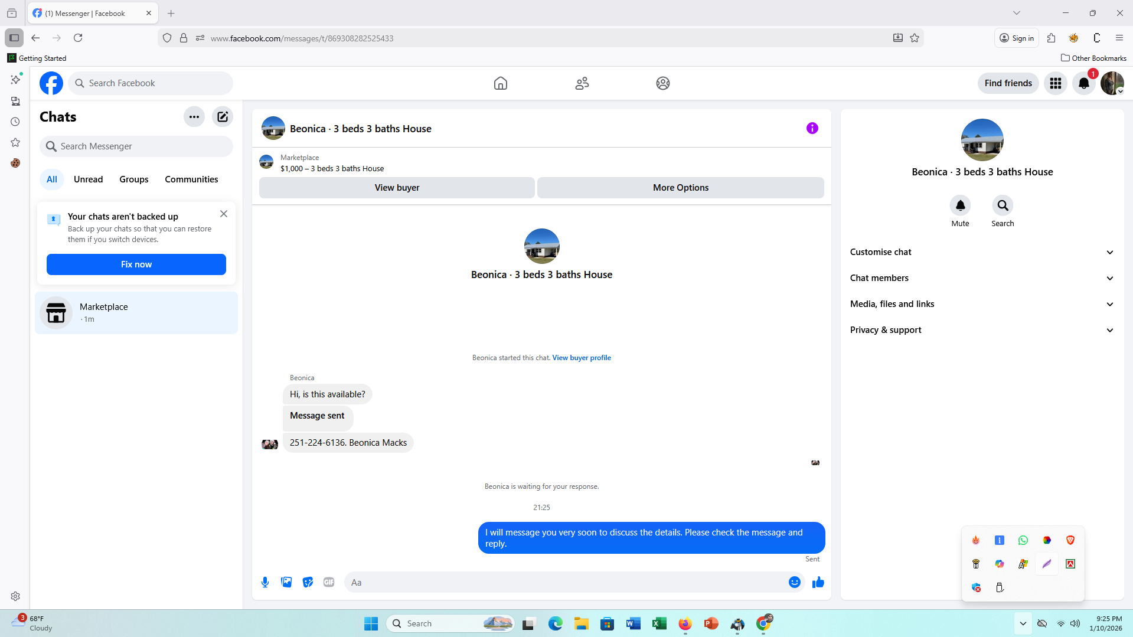This screenshot has width=1133, height=637.
Task: Bookmark this page with star icon
Action: tap(915, 38)
